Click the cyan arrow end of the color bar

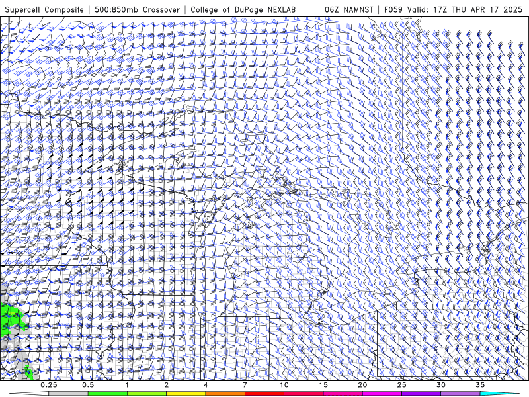500,394
